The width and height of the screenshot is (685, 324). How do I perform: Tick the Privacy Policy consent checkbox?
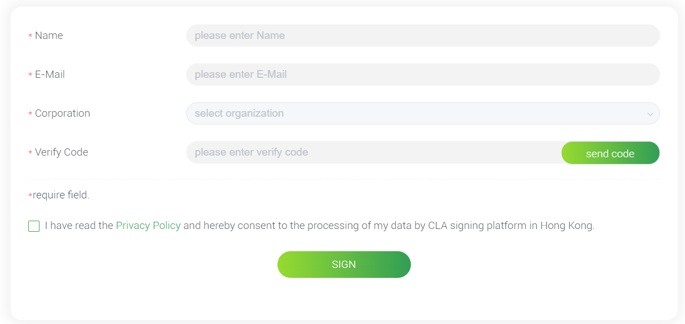(34, 226)
